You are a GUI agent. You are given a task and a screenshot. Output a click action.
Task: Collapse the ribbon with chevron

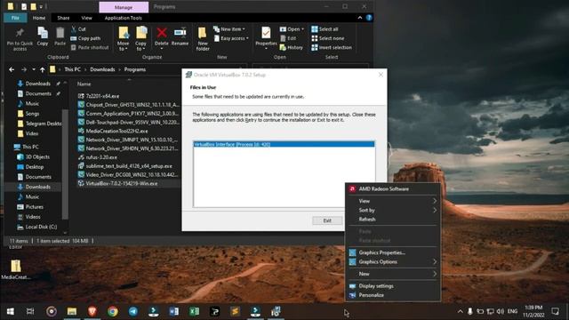(x=359, y=18)
